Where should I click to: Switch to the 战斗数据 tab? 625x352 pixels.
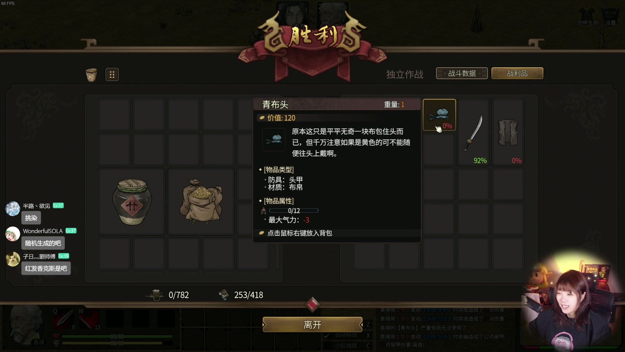[462, 73]
